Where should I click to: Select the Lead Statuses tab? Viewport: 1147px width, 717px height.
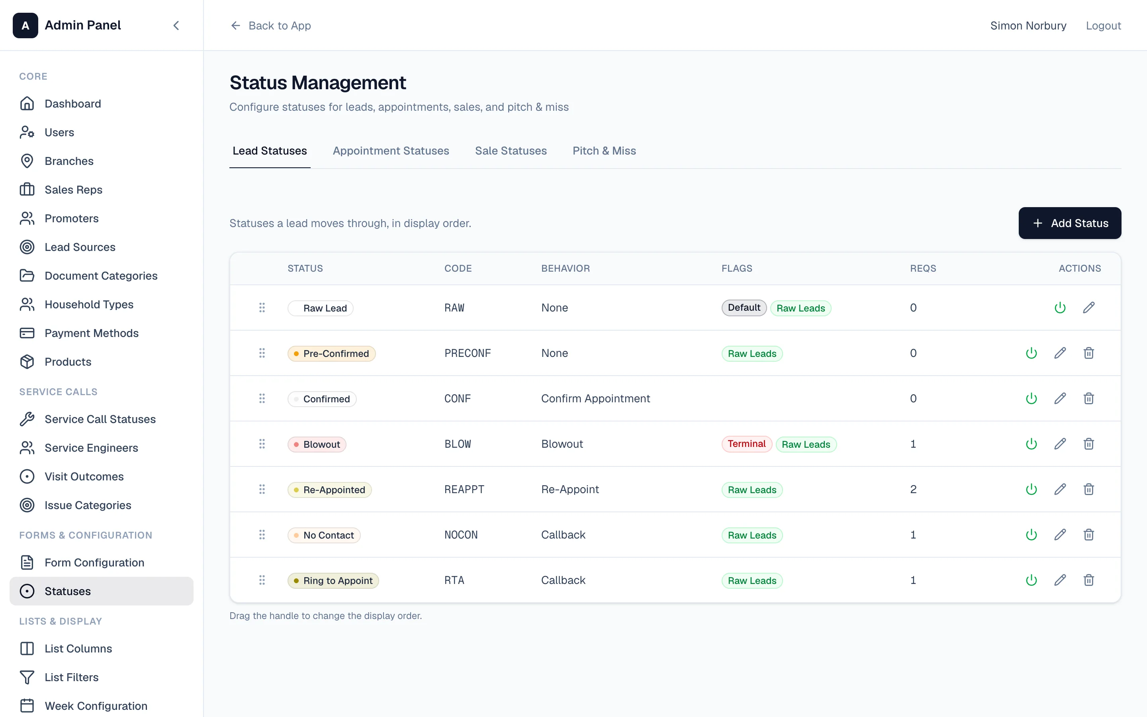pyautogui.click(x=270, y=151)
